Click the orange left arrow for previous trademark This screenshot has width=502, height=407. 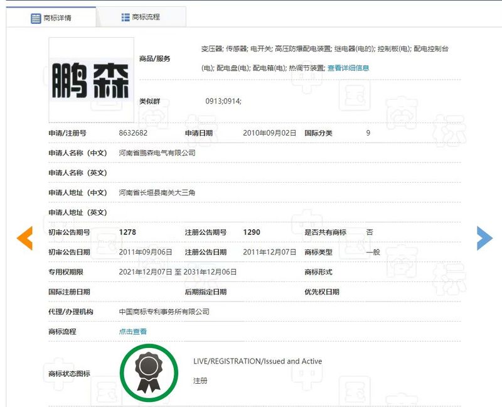click(24, 237)
